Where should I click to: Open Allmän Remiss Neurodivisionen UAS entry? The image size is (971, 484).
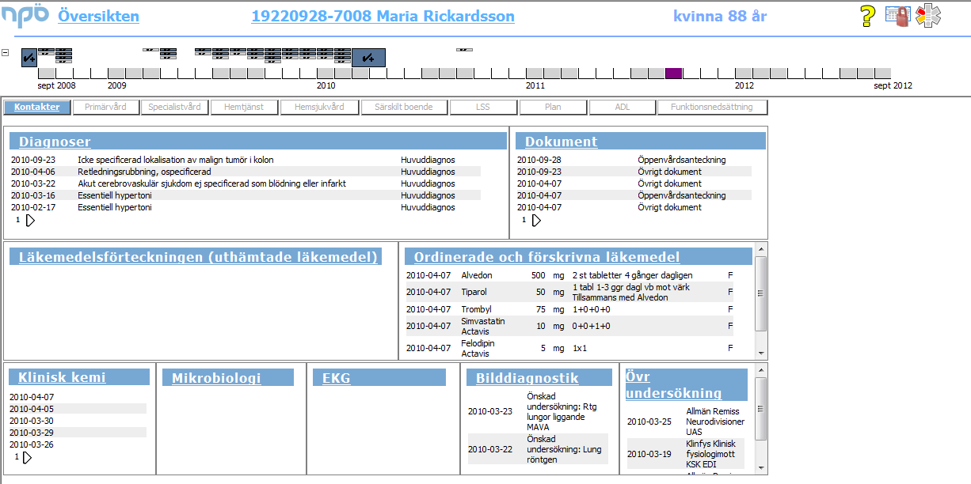686,422
